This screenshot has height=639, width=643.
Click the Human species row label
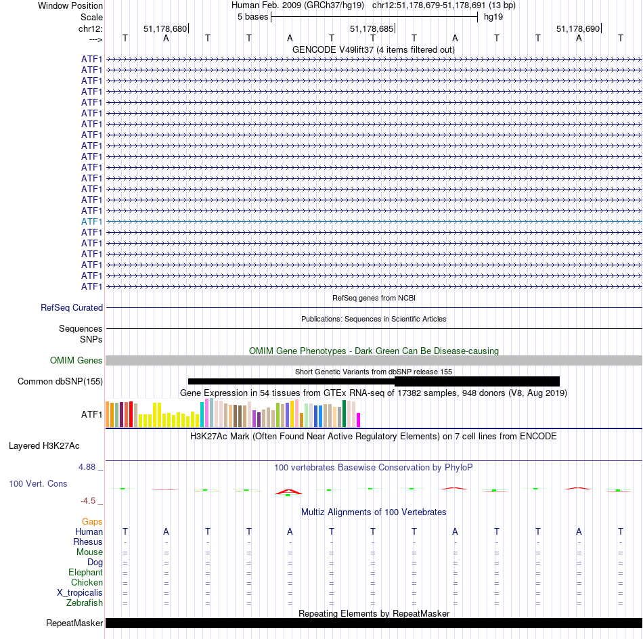point(89,531)
